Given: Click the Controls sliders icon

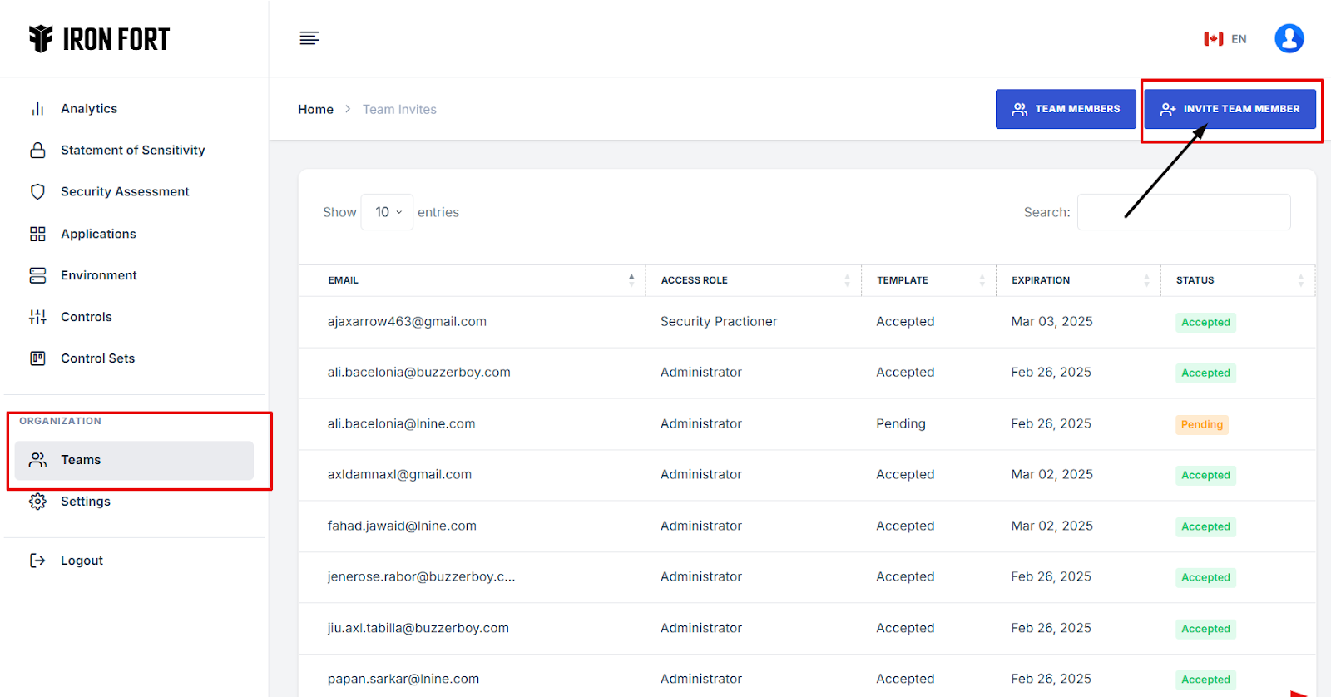Looking at the screenshot, I should tap(37, 317).
